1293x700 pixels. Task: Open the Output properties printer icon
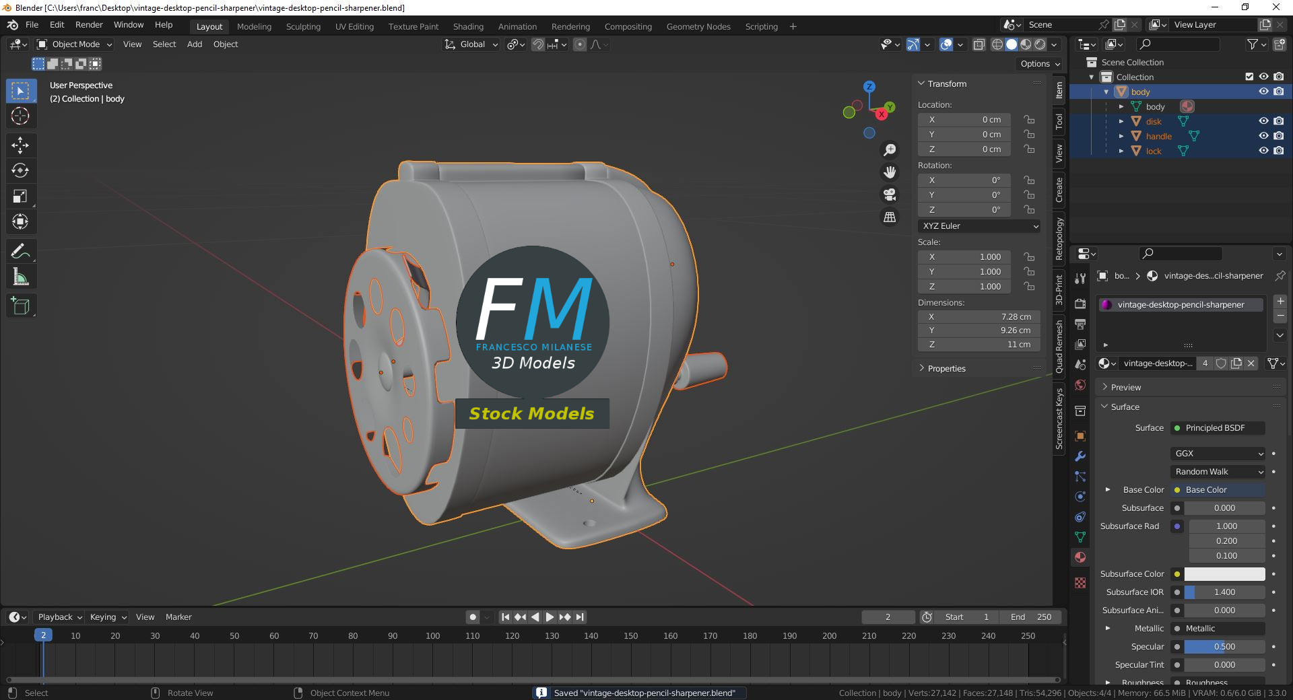[1080, 324]
